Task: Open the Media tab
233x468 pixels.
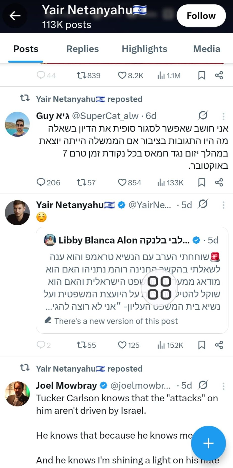Action: click(206, 49)
